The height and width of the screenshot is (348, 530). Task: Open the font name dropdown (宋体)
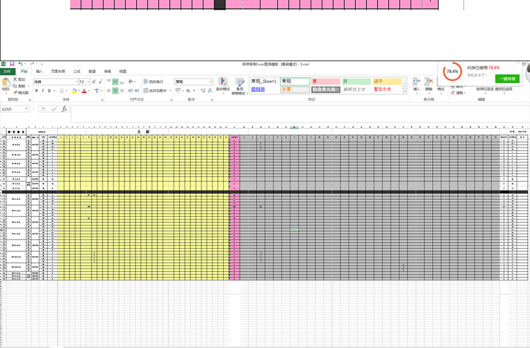click(x=56, y=82)
